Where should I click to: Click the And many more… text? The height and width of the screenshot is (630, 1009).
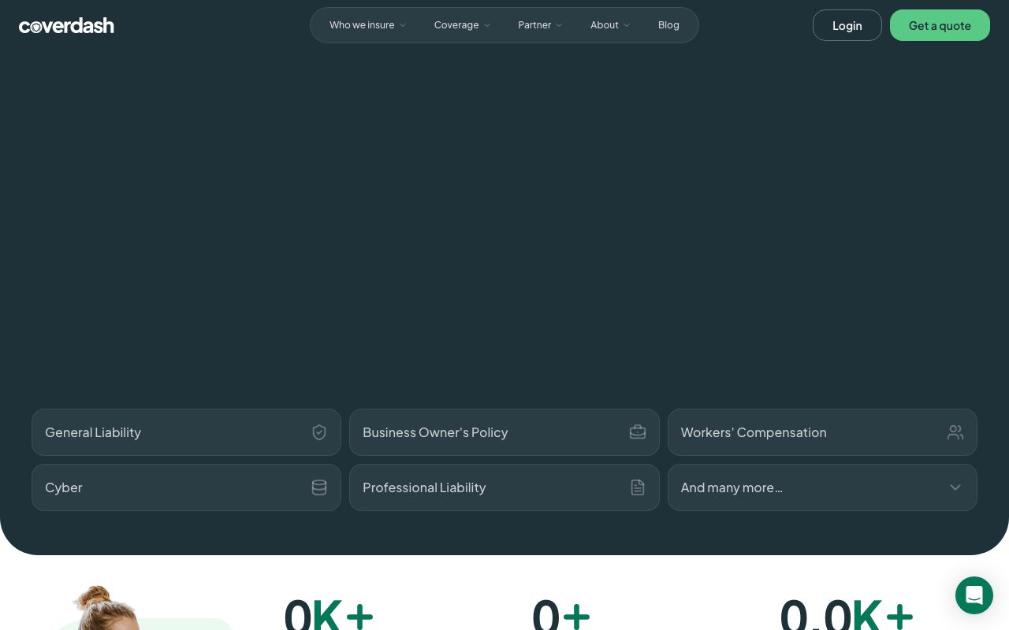tap(732, 487)
